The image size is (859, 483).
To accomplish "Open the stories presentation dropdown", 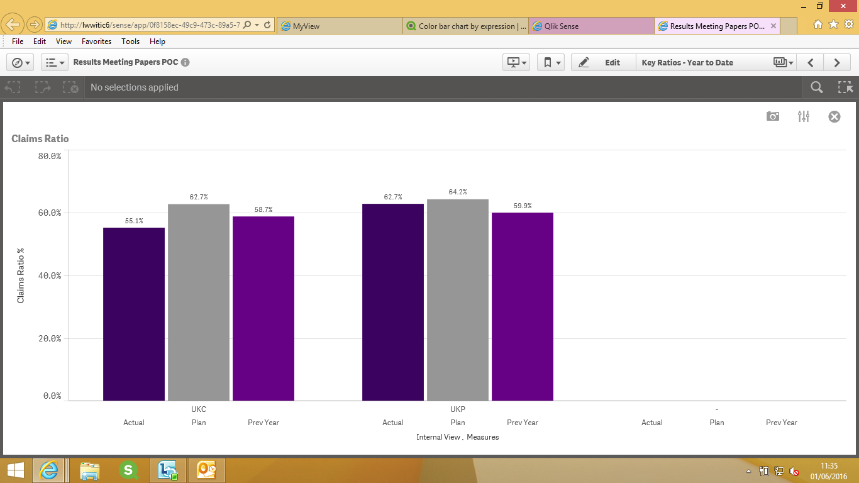I will click(x=516, y=62).
